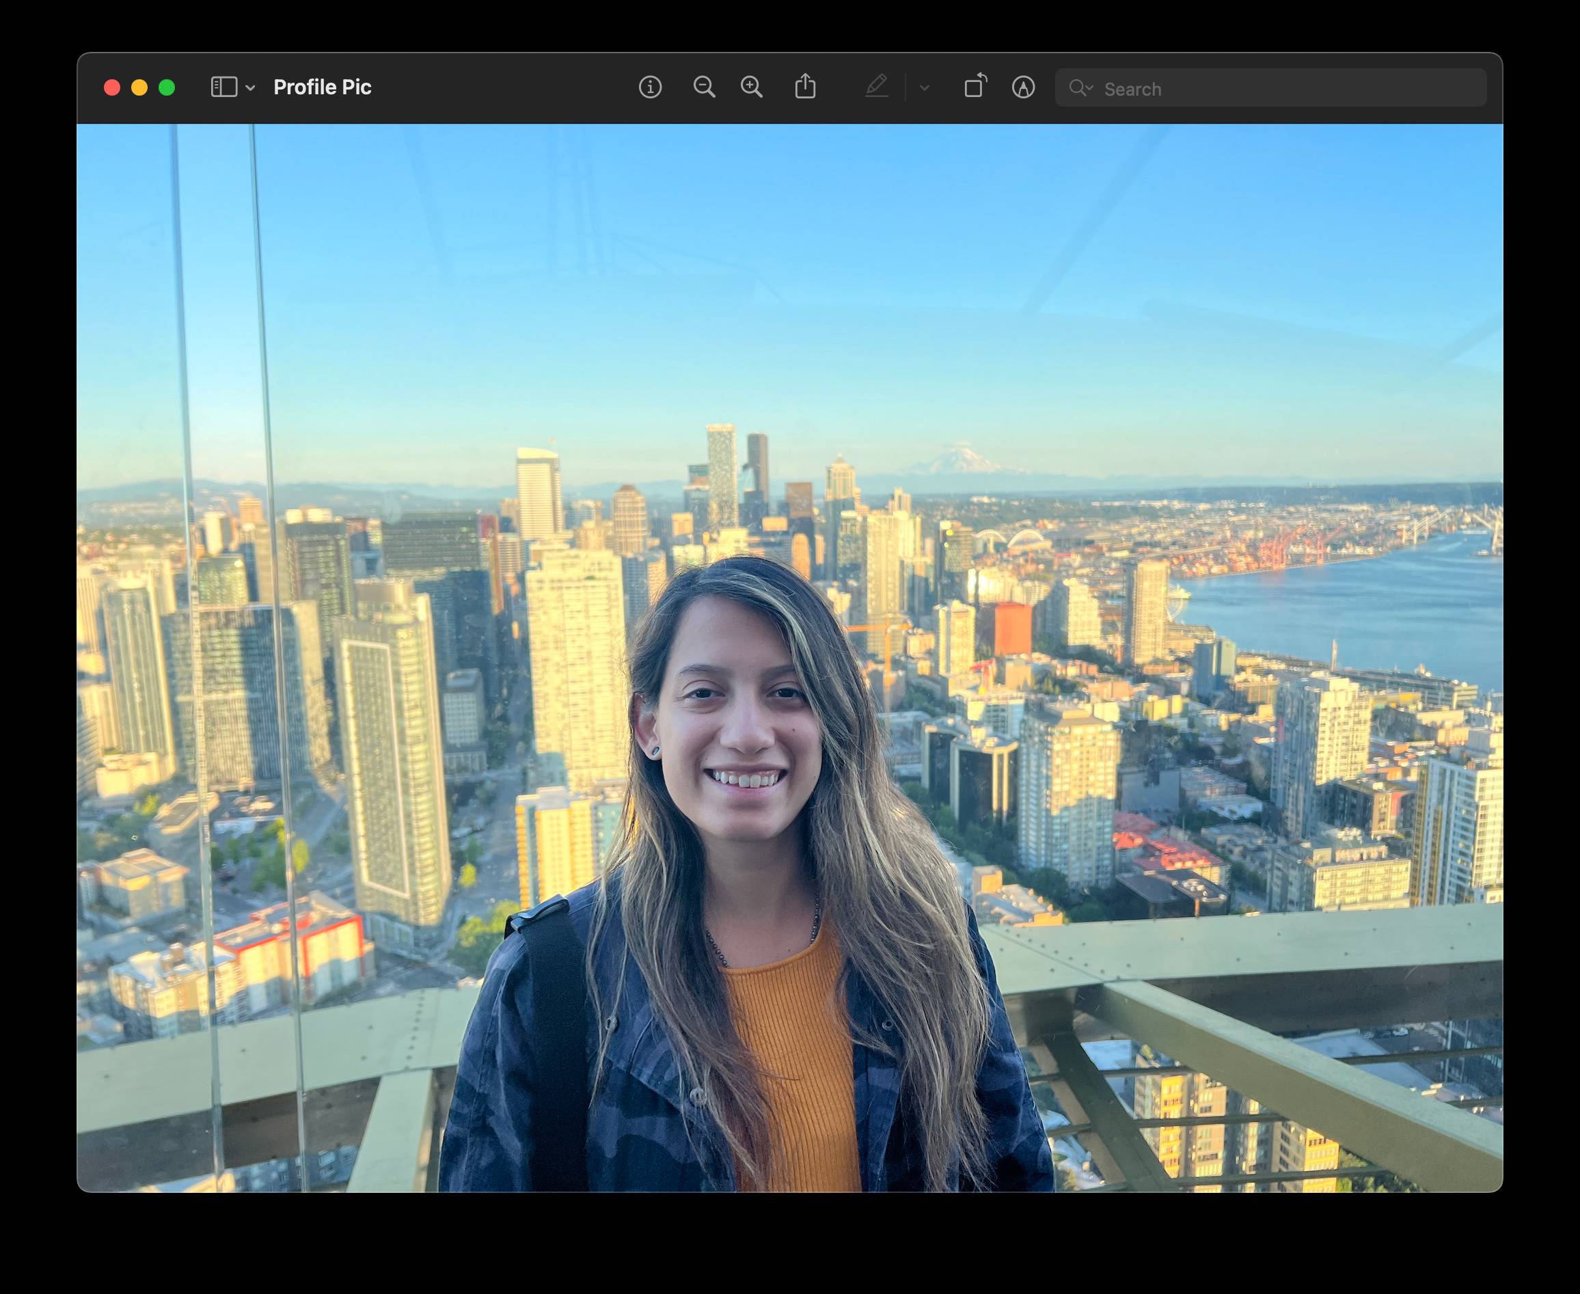Enter full screen with the green button
Image resolution: width=1580 pixels, height=1294 pixels.
(167, 88)
